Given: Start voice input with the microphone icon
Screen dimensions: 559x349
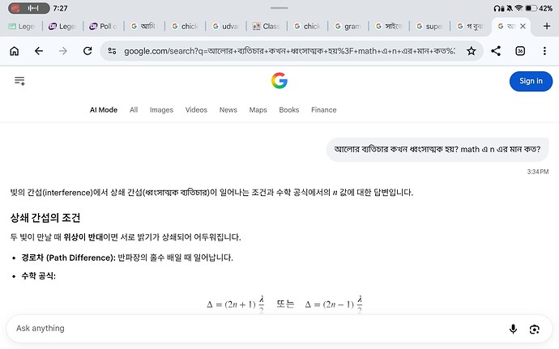Looking at the screenshot, I should pos(513,329).
